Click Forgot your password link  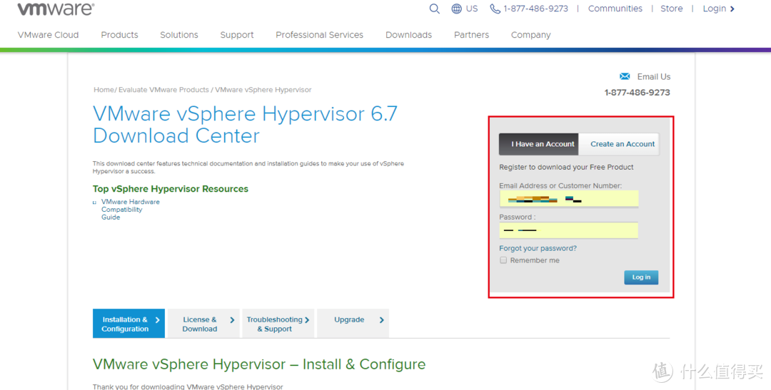click(538, 248)
